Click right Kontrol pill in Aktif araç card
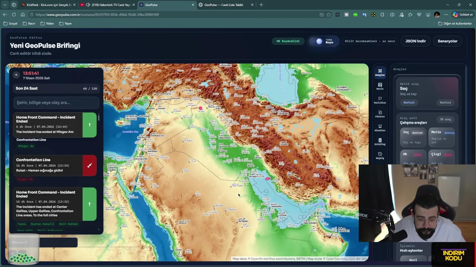The image size is (476, 267). point(445,102)
